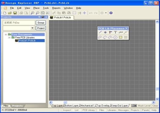
Task: Select the Place Line tool
Action: tap(100, 32)
